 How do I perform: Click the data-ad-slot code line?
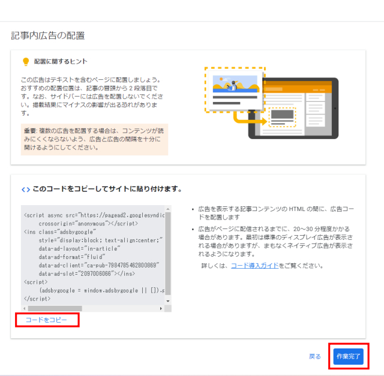click(87, 273)
